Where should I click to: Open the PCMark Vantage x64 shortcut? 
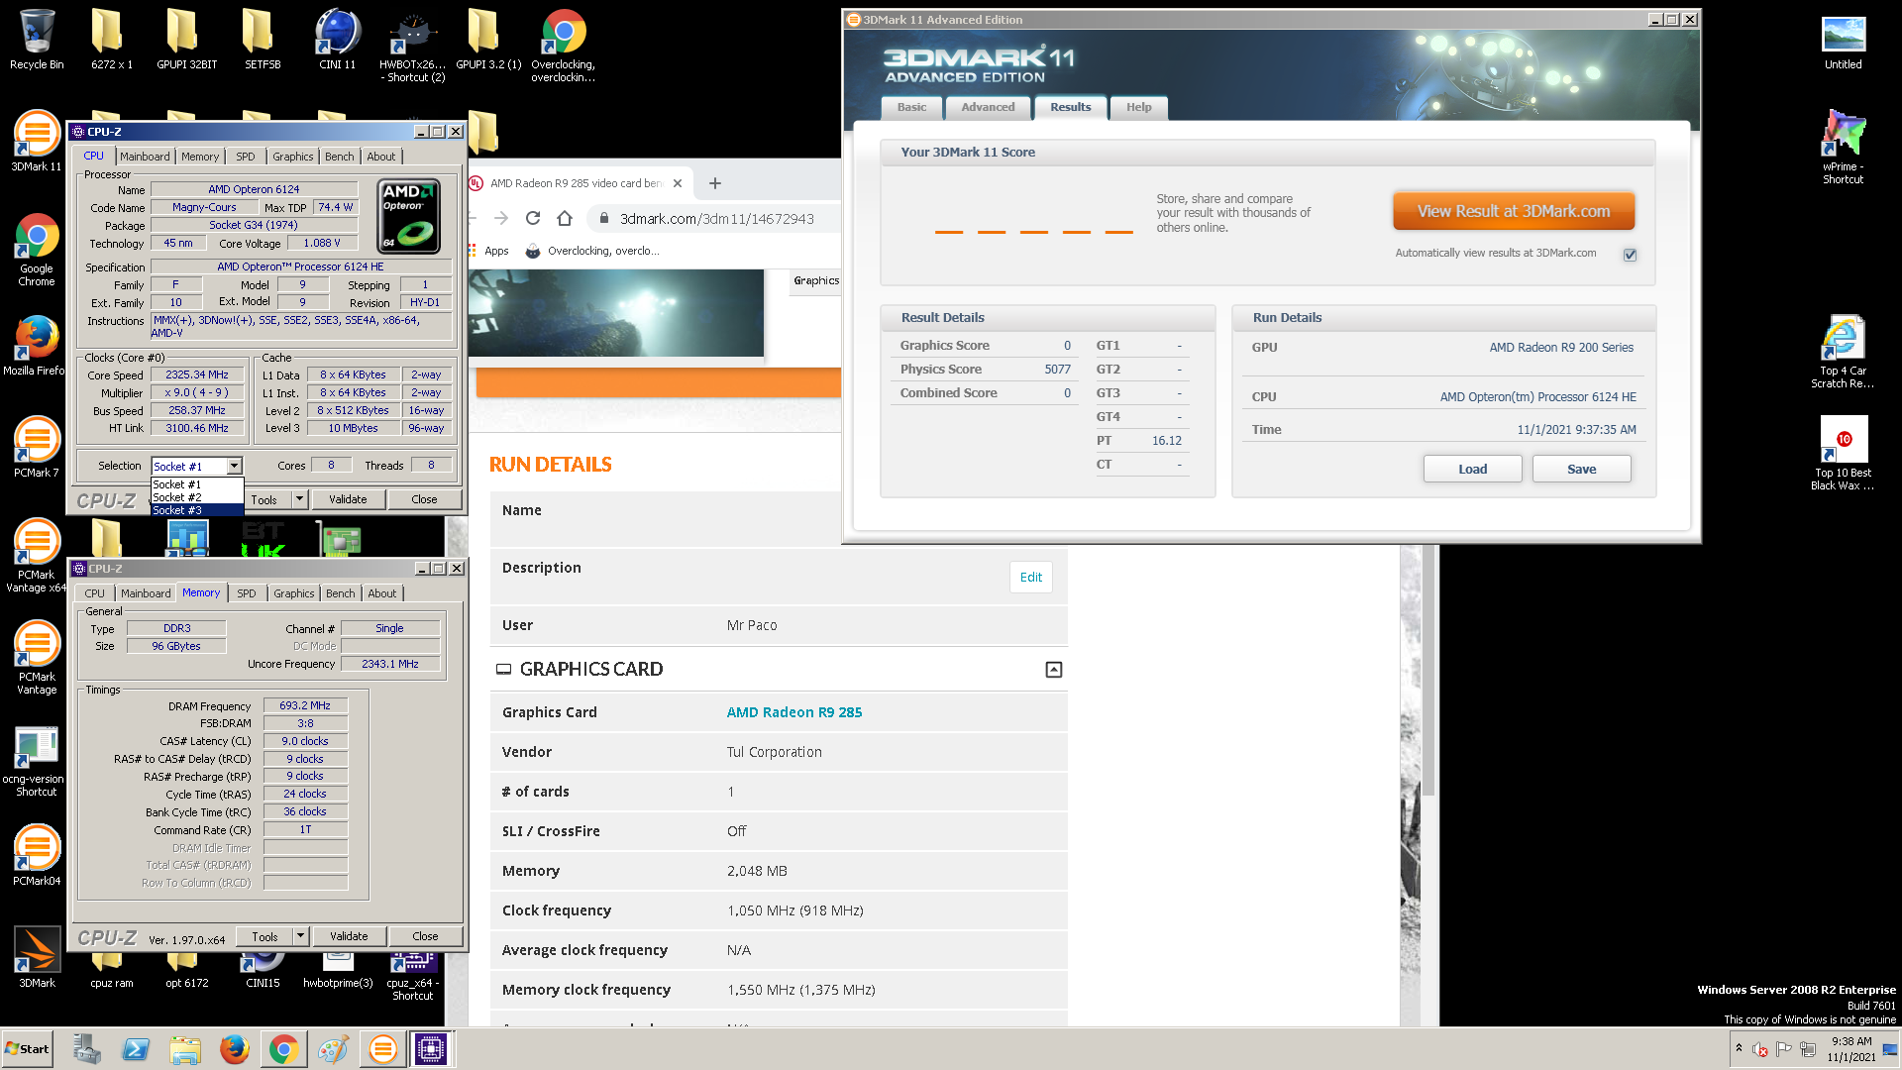point(37,556)
